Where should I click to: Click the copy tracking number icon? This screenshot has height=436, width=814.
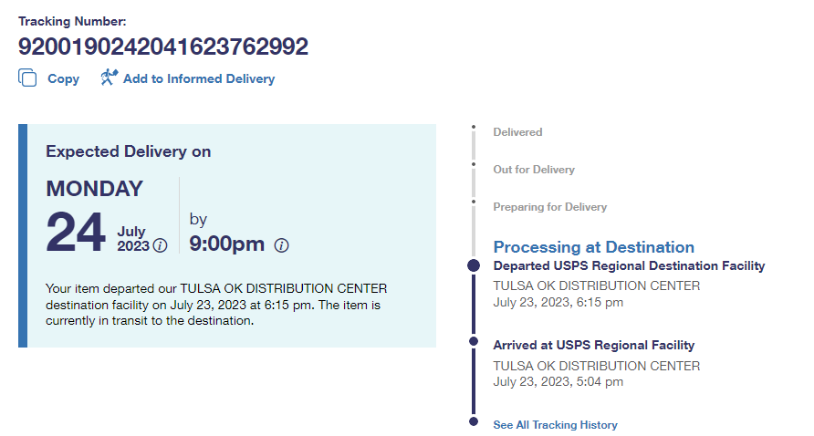coord(27,78)
